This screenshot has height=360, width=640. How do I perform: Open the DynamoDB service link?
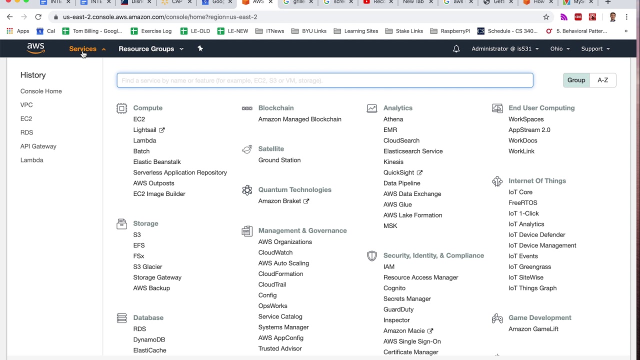(x=149, y=339)
